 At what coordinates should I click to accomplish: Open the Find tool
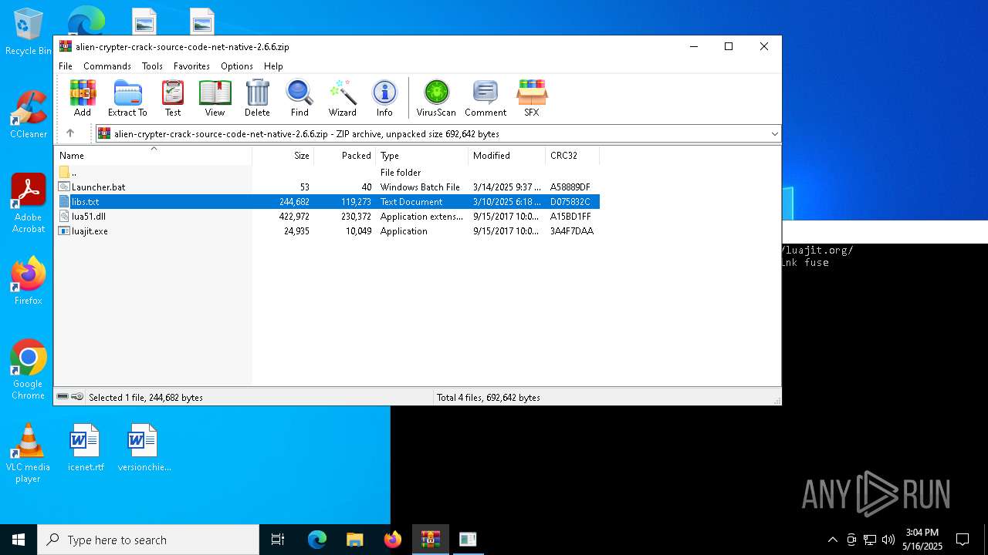pos(299,98)
